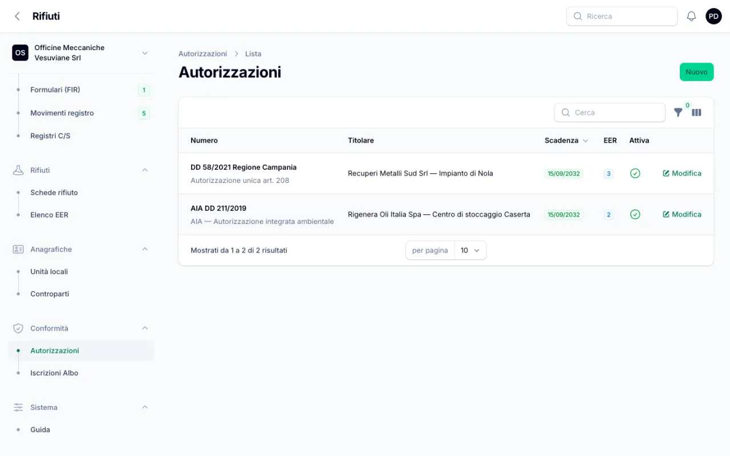Click Rigenera Oli Italia Spa holder cell
Viewport: 730px width, 456px height.
(x=439, y=214)
